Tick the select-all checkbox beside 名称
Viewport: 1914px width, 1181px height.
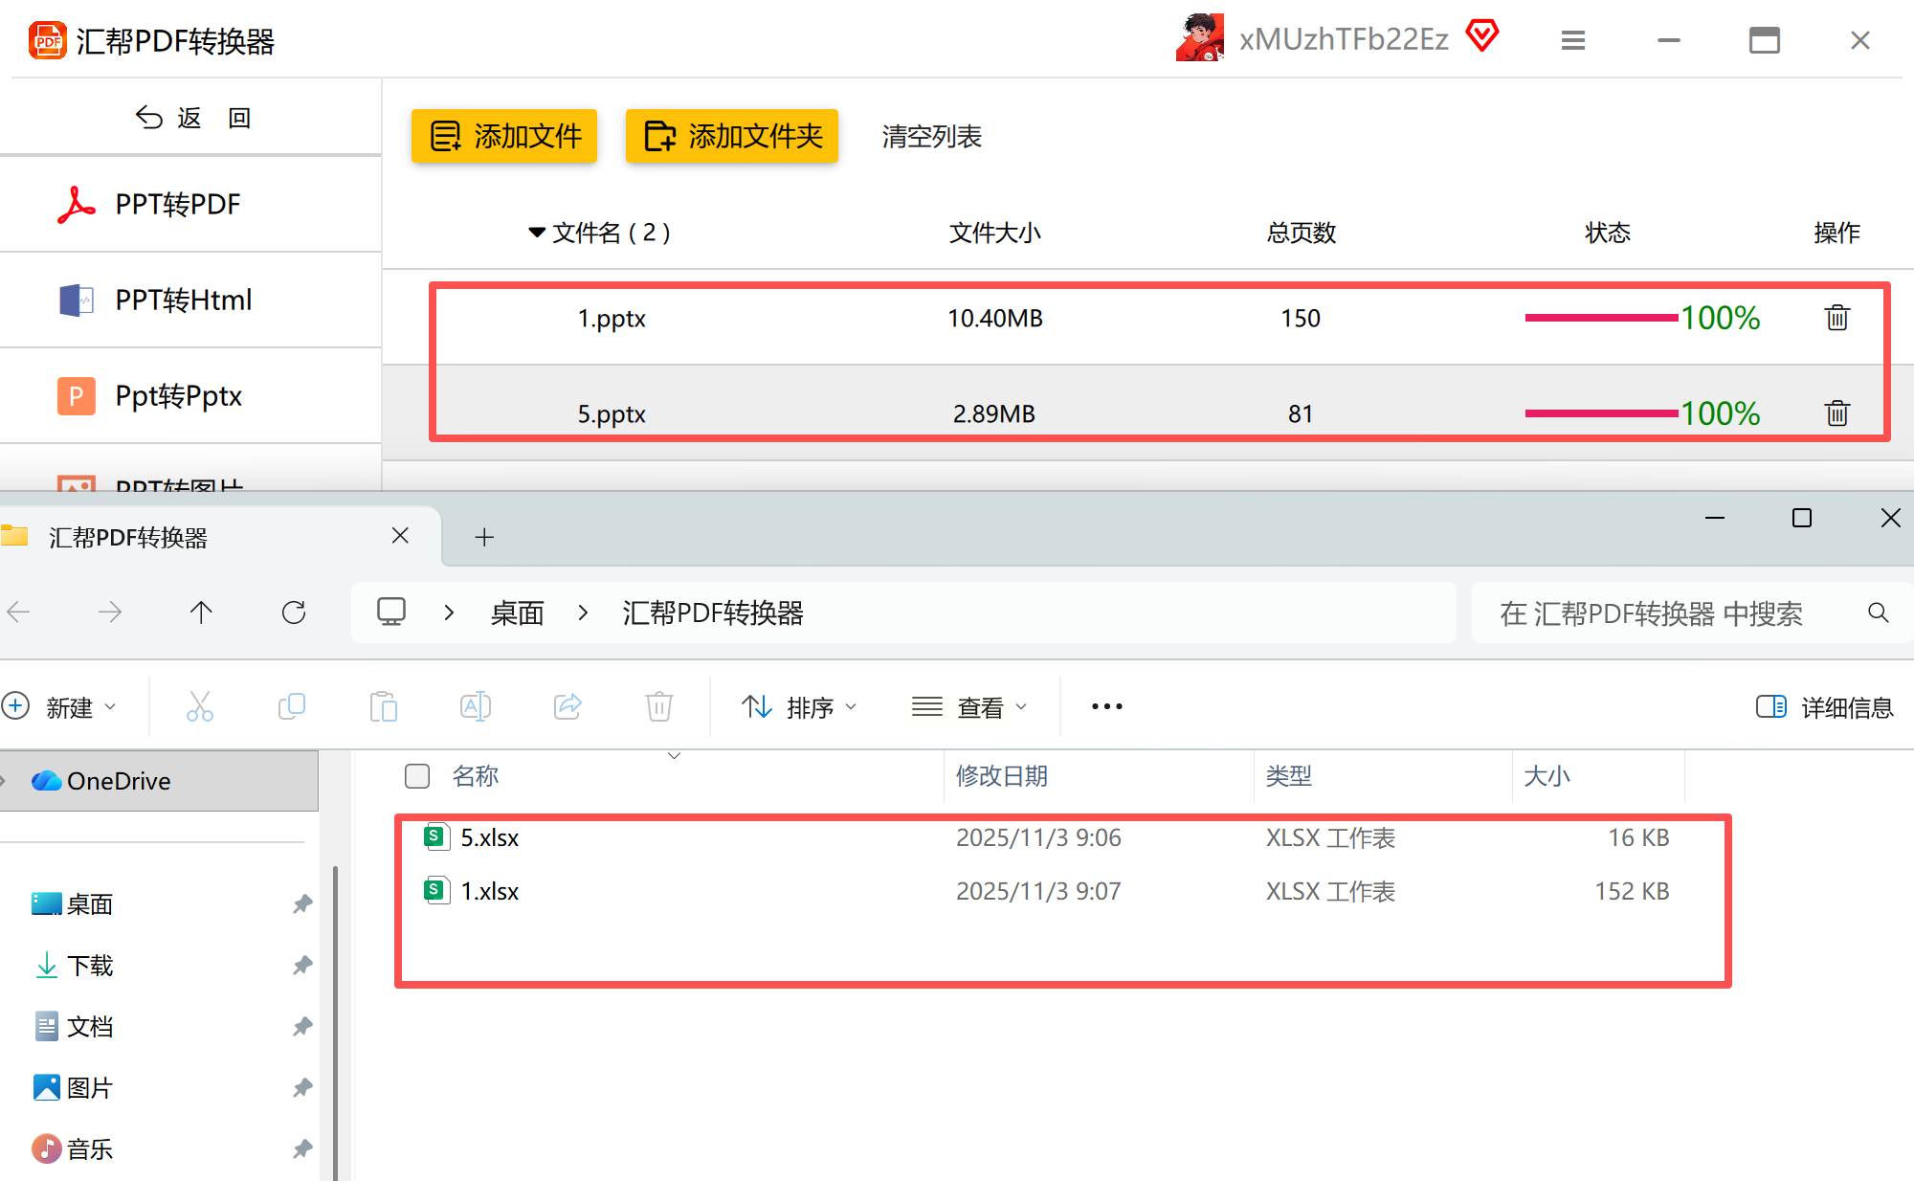pos(417,776)
